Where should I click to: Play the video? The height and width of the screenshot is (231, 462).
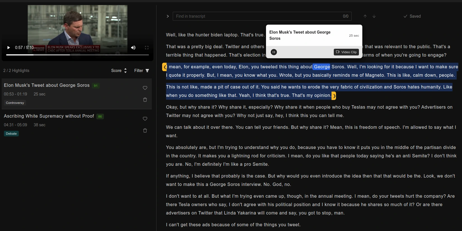(x=9, y=48)
